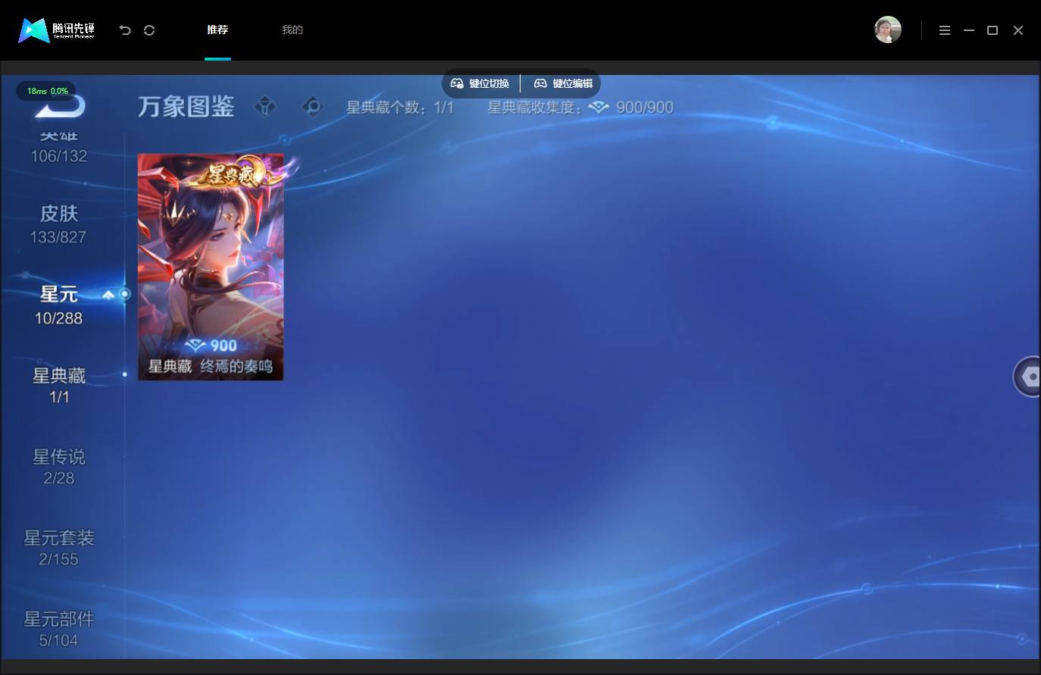This screenshot has height=675, width=1041.
Task: Click the 900 points label on skin card
Action: pyautogui.click(x=211, y=345)
